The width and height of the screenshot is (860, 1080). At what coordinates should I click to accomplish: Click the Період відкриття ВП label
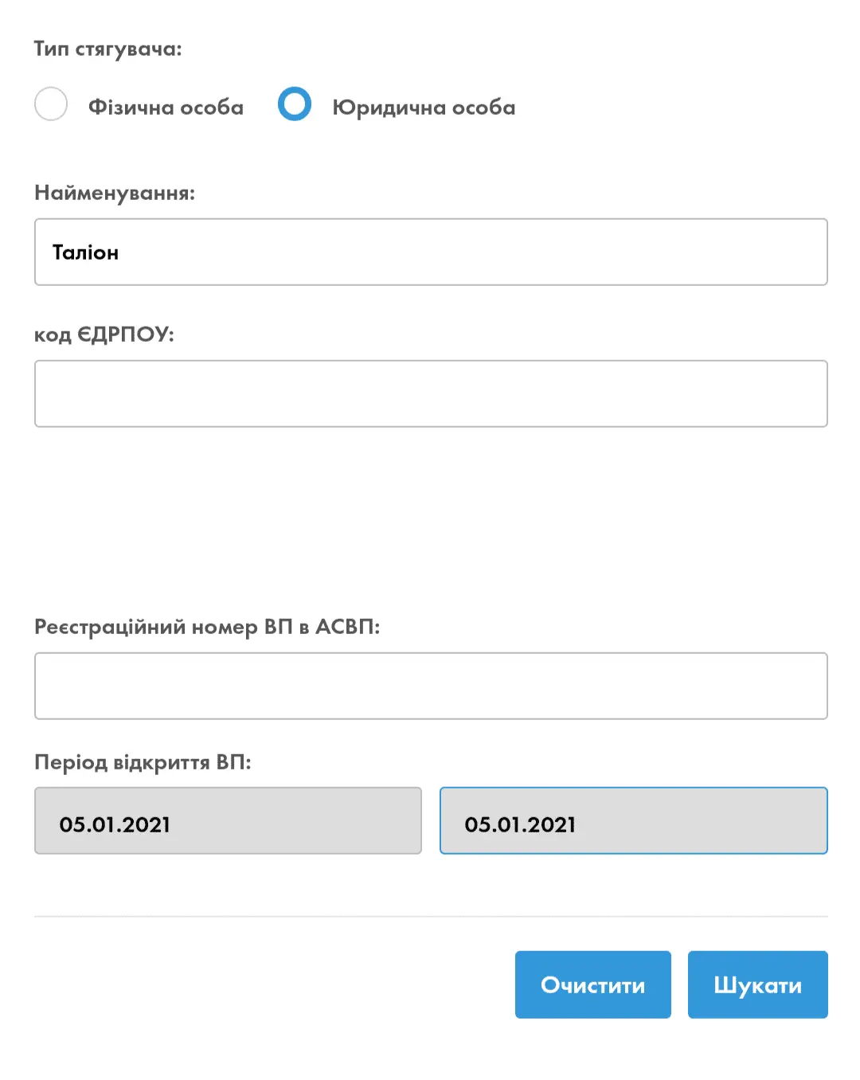143,762
